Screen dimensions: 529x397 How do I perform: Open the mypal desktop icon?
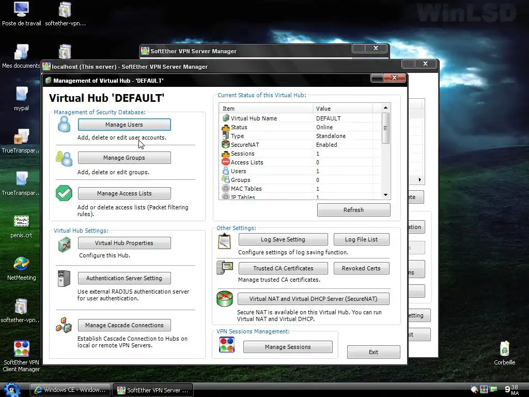[21, 99]
